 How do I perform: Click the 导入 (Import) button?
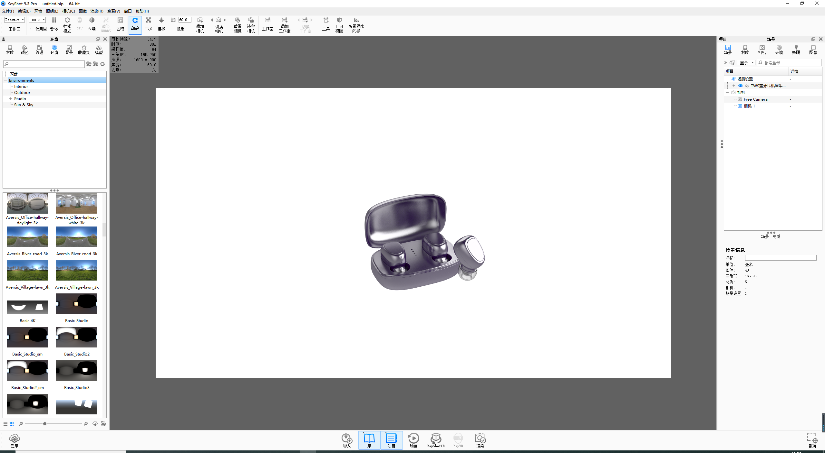point(346,440)
